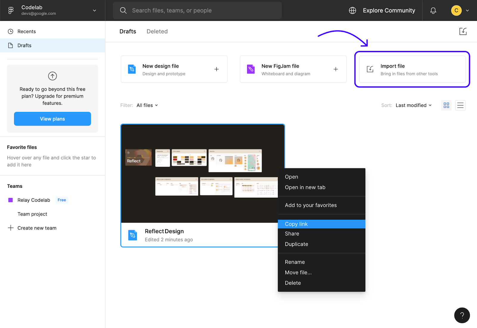Click the plus on New design file card

pos(216,69)
